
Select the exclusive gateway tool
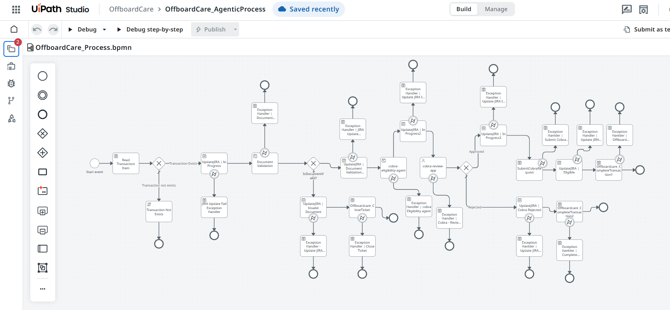pyautogui.click(x=43, y=134)
